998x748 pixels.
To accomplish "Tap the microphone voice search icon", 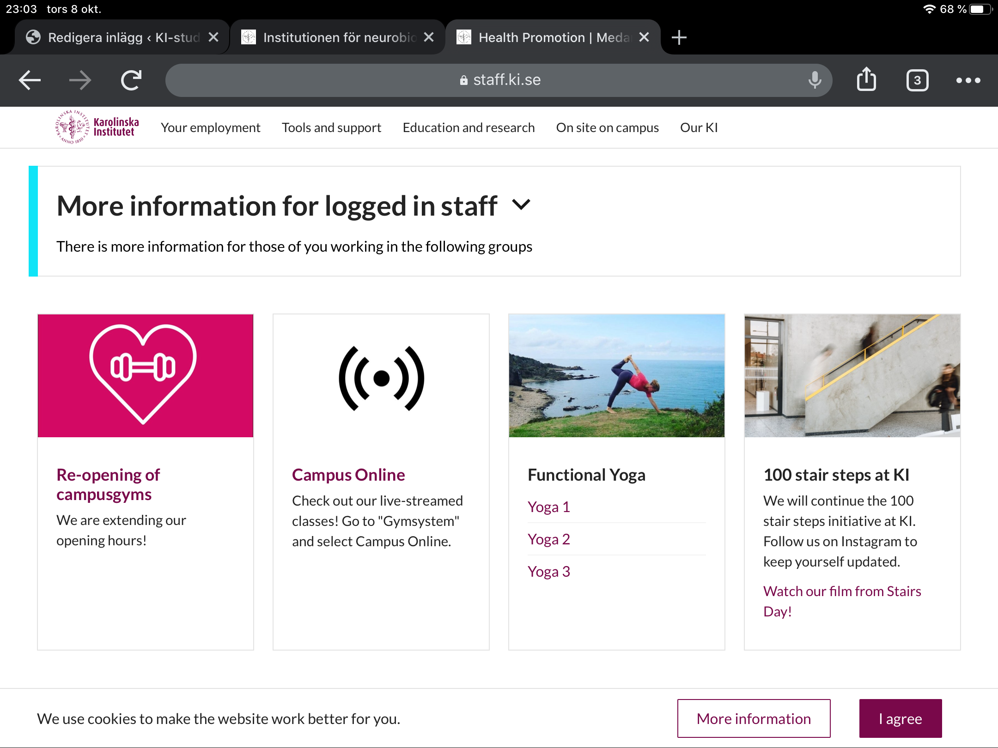I will tap(815, 80).
